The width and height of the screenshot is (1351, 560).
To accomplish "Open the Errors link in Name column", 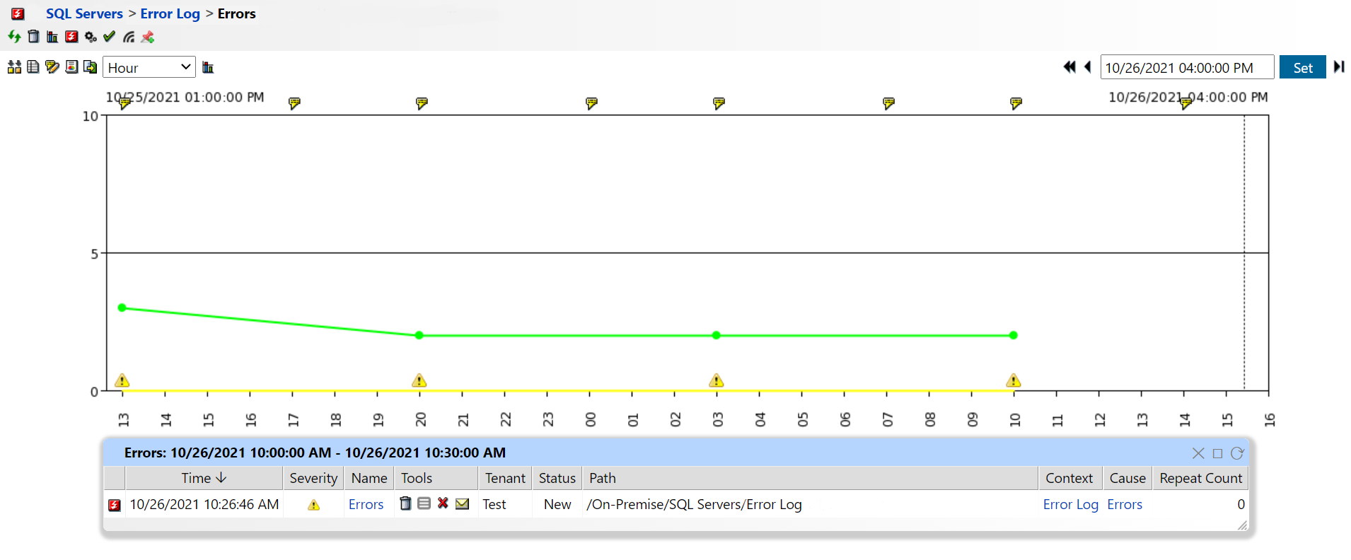I will coord(366,504).
